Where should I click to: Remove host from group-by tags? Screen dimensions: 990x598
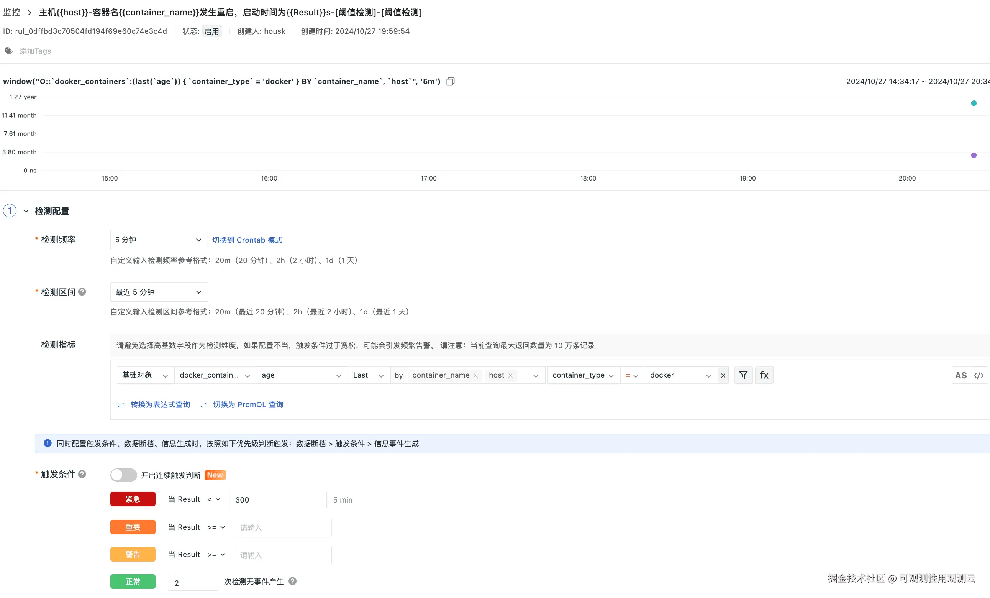coord(511,375)
